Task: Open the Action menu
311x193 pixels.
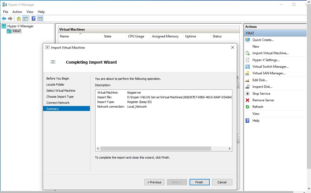Action: [17, 12]
